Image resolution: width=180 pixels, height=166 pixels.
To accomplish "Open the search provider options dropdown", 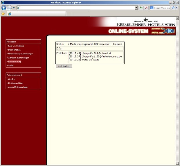I will (x=177, y=8).
